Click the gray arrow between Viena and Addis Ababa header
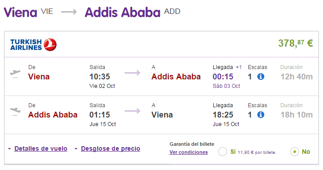 69,12
